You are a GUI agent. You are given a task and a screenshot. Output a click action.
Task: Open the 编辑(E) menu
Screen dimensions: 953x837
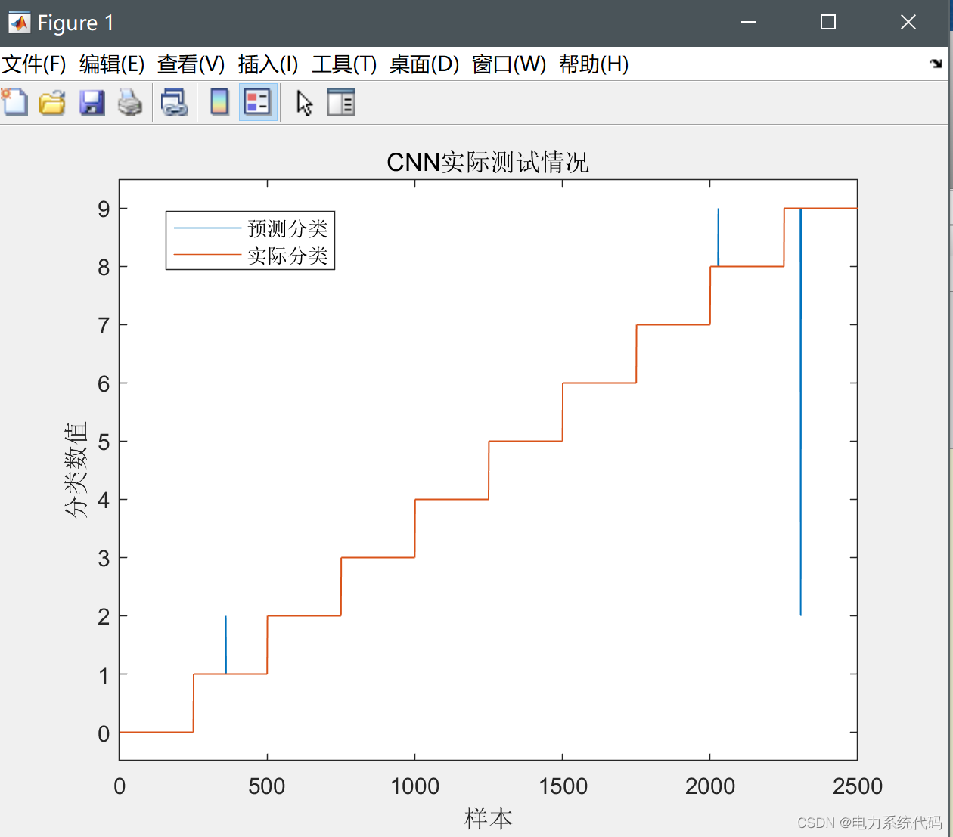(112, 64)
